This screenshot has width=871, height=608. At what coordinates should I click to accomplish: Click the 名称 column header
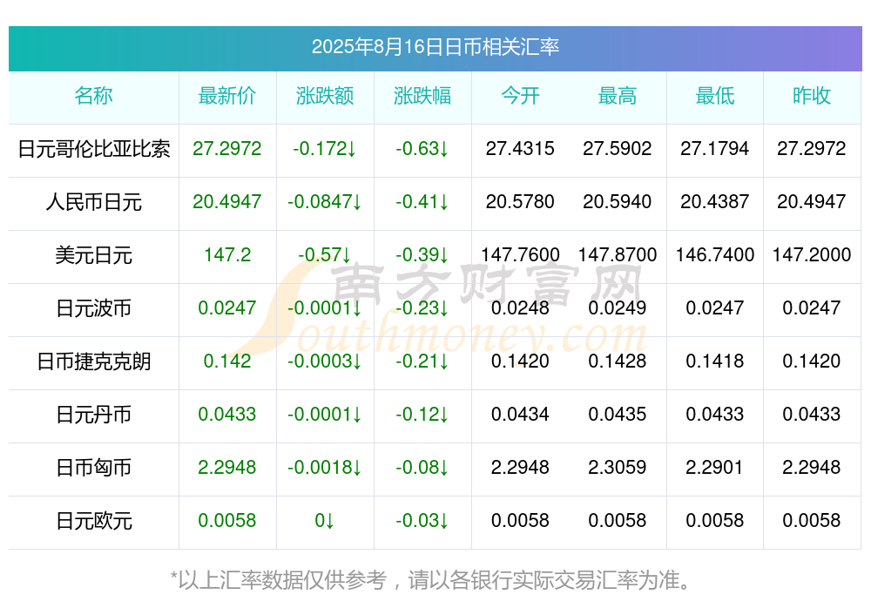click(93, 96)
